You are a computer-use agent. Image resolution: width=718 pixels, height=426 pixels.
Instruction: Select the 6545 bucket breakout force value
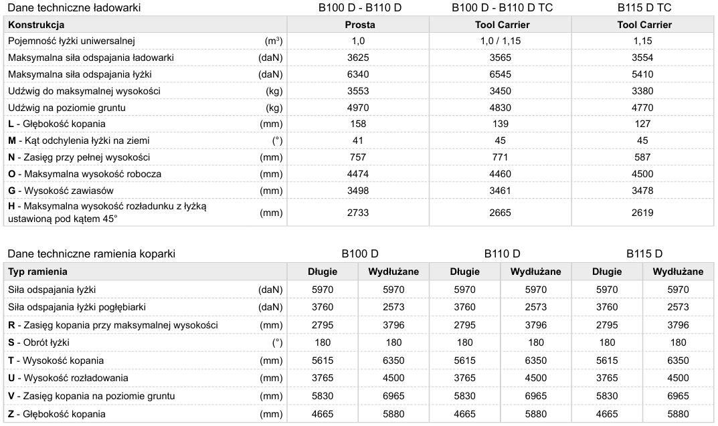pyautogui.click(x=500, y=74)
